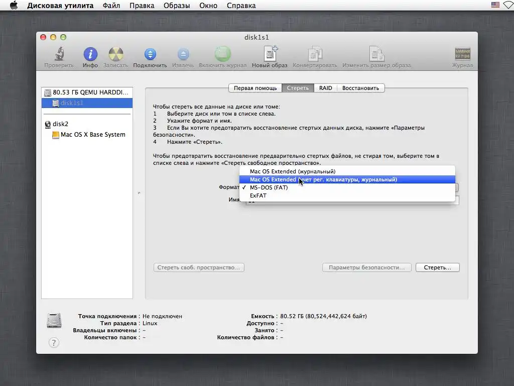Click the hard drive icon beside Точка подключения

pyautogui.click(x=54, y=320)
